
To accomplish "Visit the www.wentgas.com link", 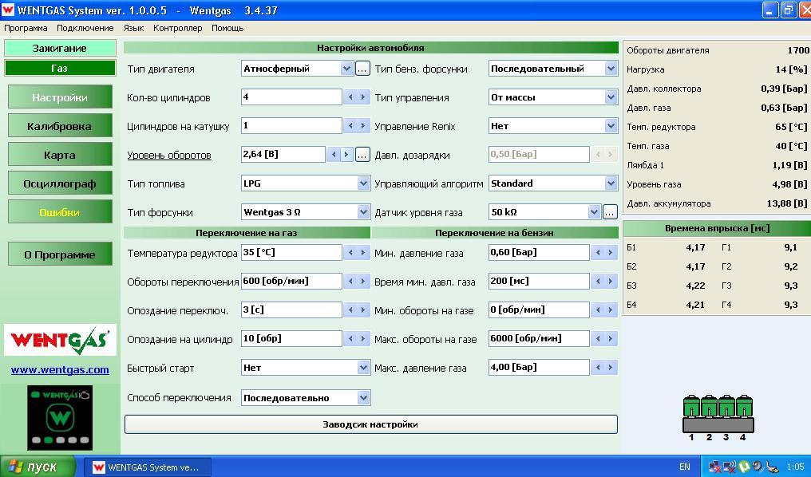I will point(60,369).
